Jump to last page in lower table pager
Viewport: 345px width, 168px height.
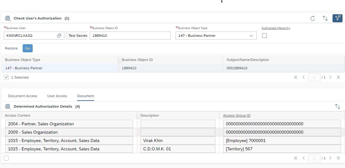click(338, 158)
